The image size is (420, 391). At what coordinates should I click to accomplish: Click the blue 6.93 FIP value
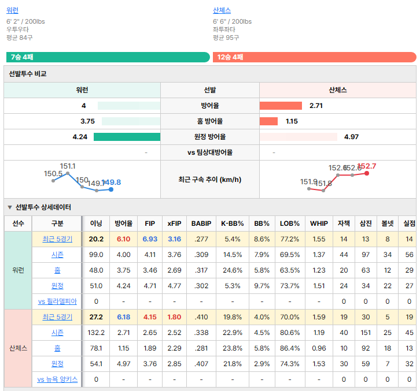pyautogui.click(x=150, y=239)
